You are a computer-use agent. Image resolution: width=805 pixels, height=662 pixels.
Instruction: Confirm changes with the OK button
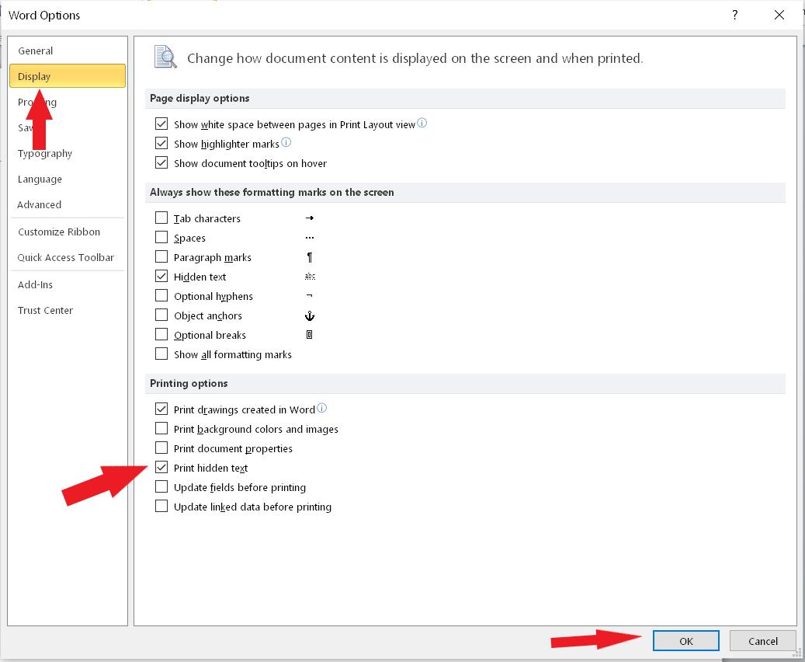pos(686,641)
